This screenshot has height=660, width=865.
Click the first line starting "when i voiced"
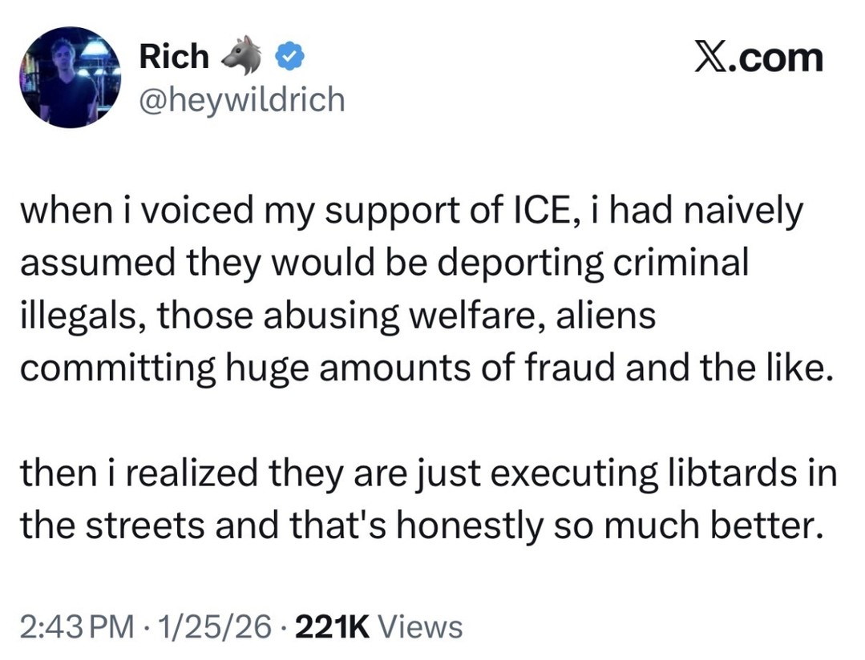click(x=410, y=212)
